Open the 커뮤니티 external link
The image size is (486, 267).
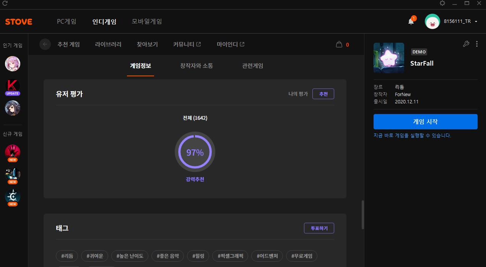click(x=187, y=44)
